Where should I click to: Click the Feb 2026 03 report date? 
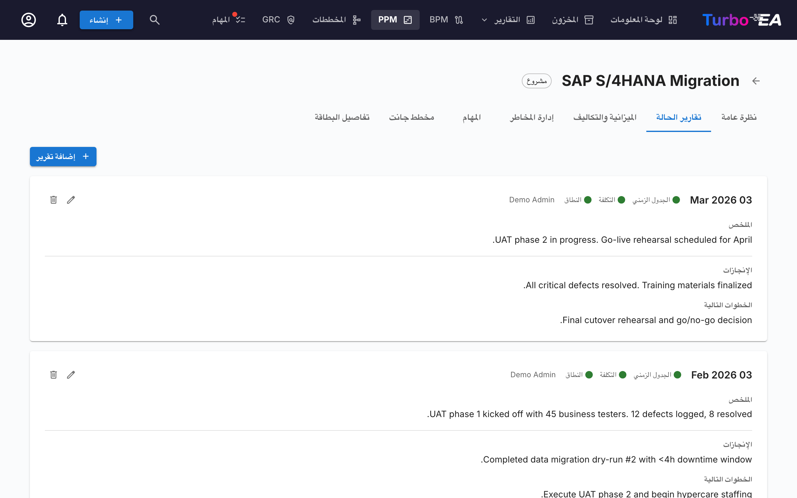(721, 375)
